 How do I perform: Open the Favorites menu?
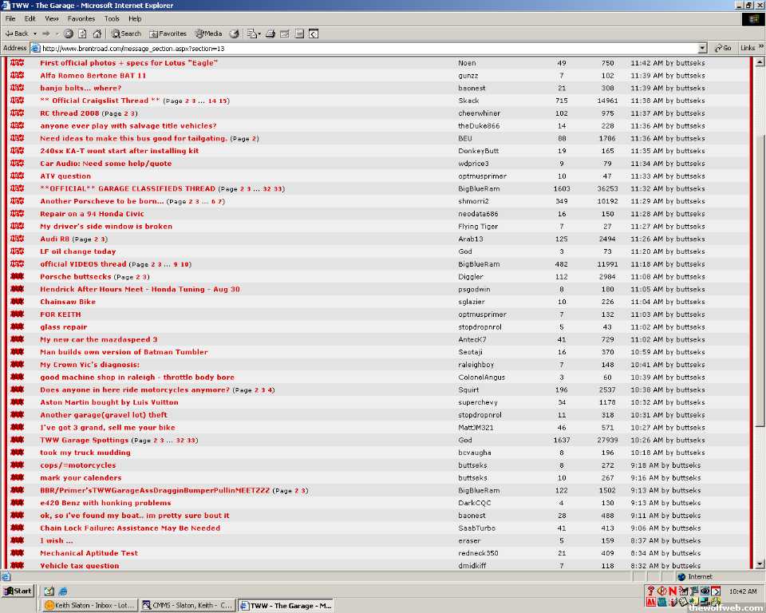pos(81,18)
